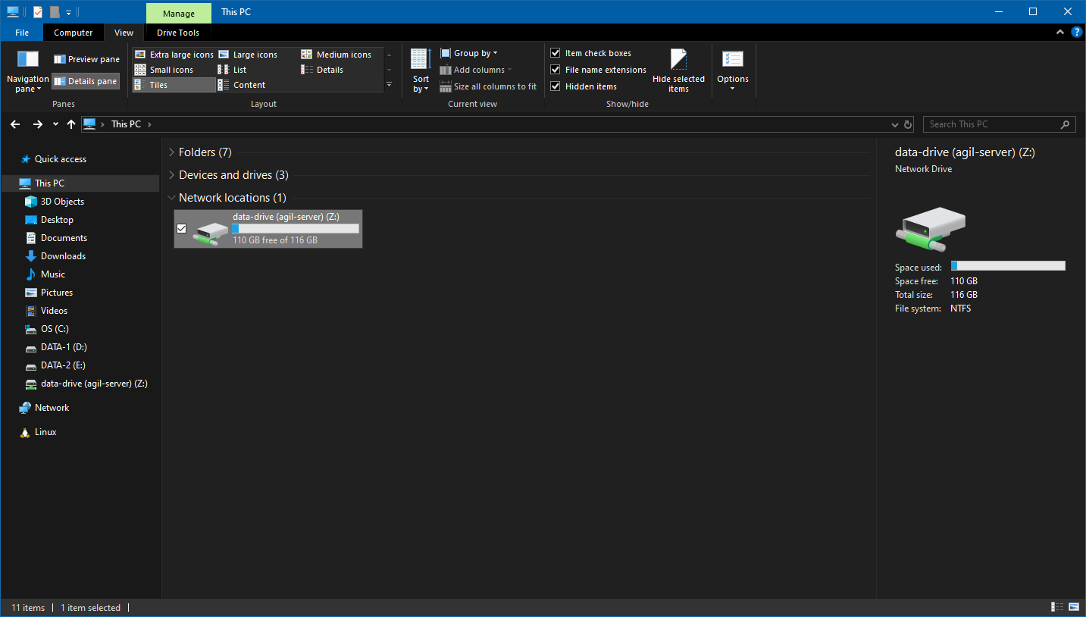Open the address bar history dropdown
Image resolution: width=1086 pixels, height=617 pixels.
coord(894,124)
